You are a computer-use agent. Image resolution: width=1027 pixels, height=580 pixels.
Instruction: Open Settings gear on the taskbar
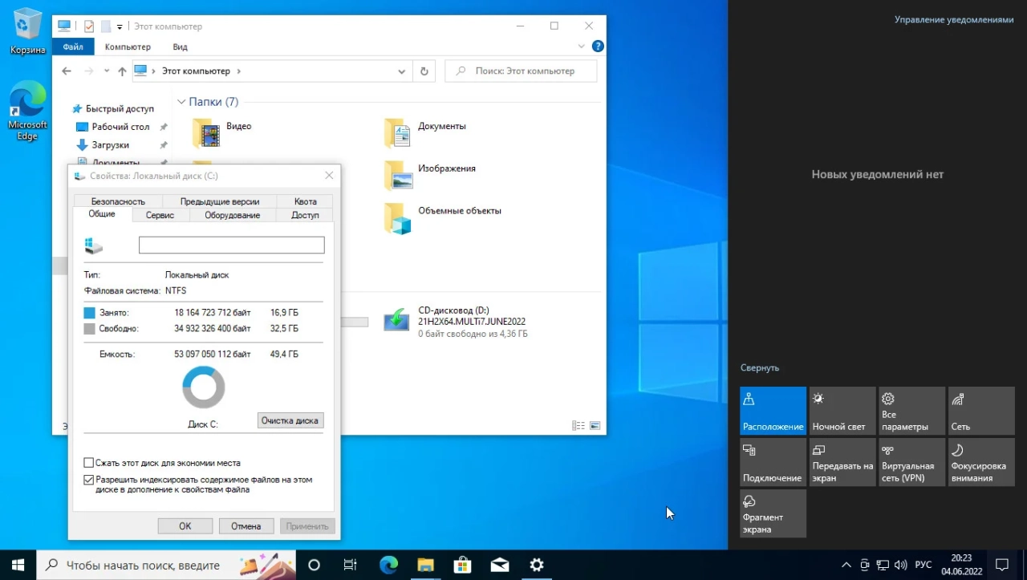pos(537,565)
